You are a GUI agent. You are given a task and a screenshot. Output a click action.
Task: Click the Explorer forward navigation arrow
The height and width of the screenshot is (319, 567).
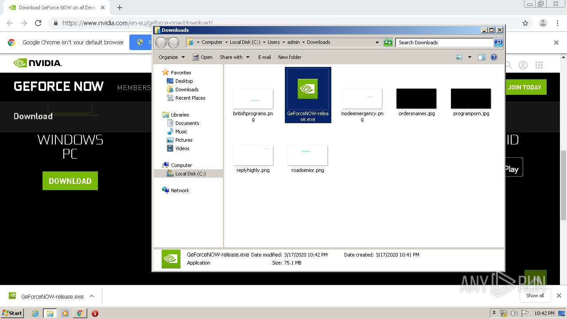(x=173, y=43)
